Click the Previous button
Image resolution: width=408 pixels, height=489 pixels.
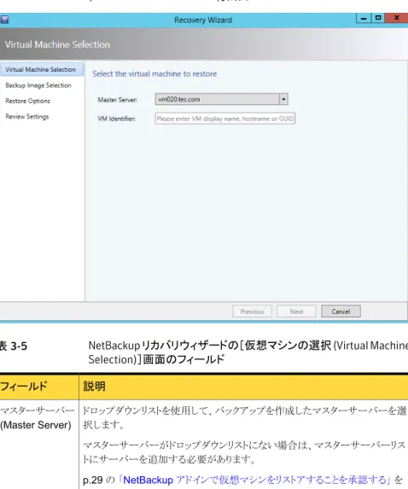click(252, 311)
